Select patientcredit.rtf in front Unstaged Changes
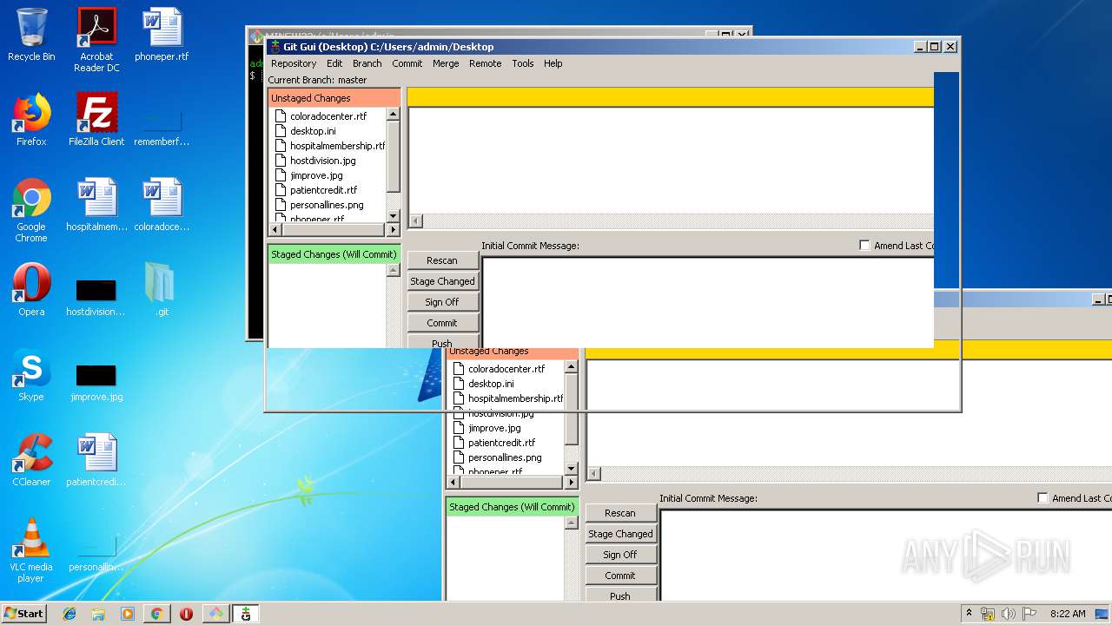Image resolution: width=1112 pixels, height=625 pixels. pyautogui.click(x=323, y=190)
